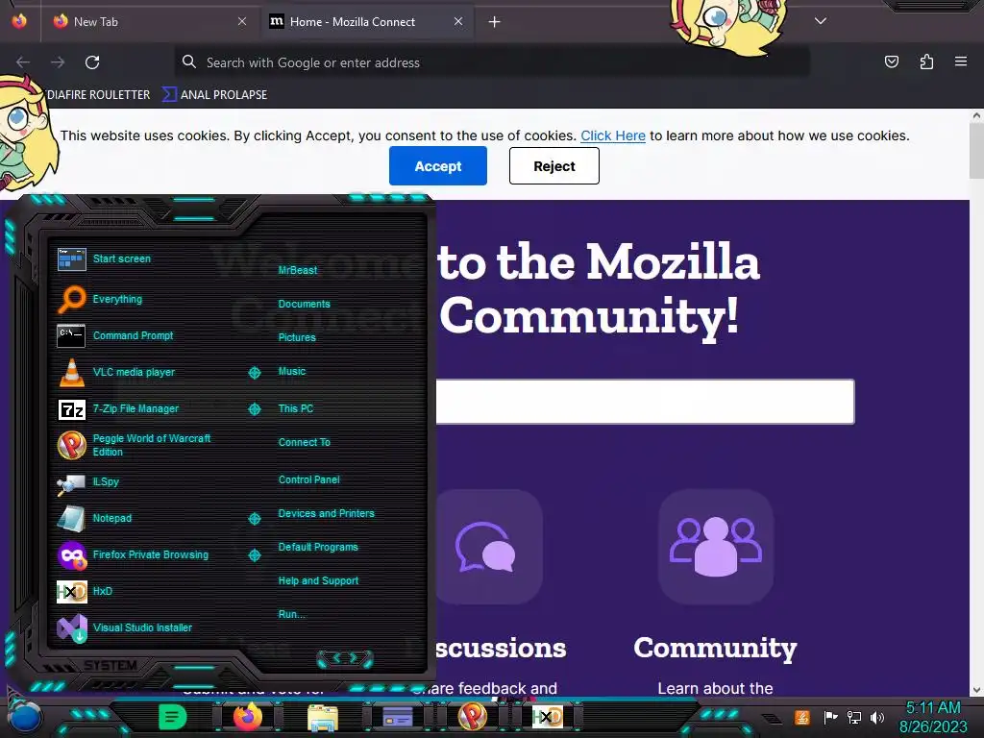Open 7-Zip File Manager icon
The width and height of the screenshot is (984, 738).
(71, 409)
